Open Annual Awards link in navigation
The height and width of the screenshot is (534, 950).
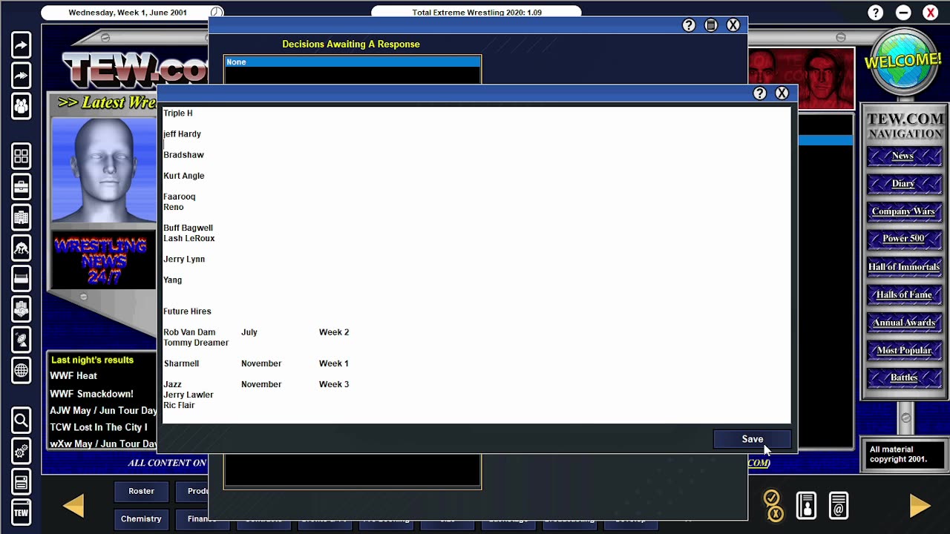903,323
